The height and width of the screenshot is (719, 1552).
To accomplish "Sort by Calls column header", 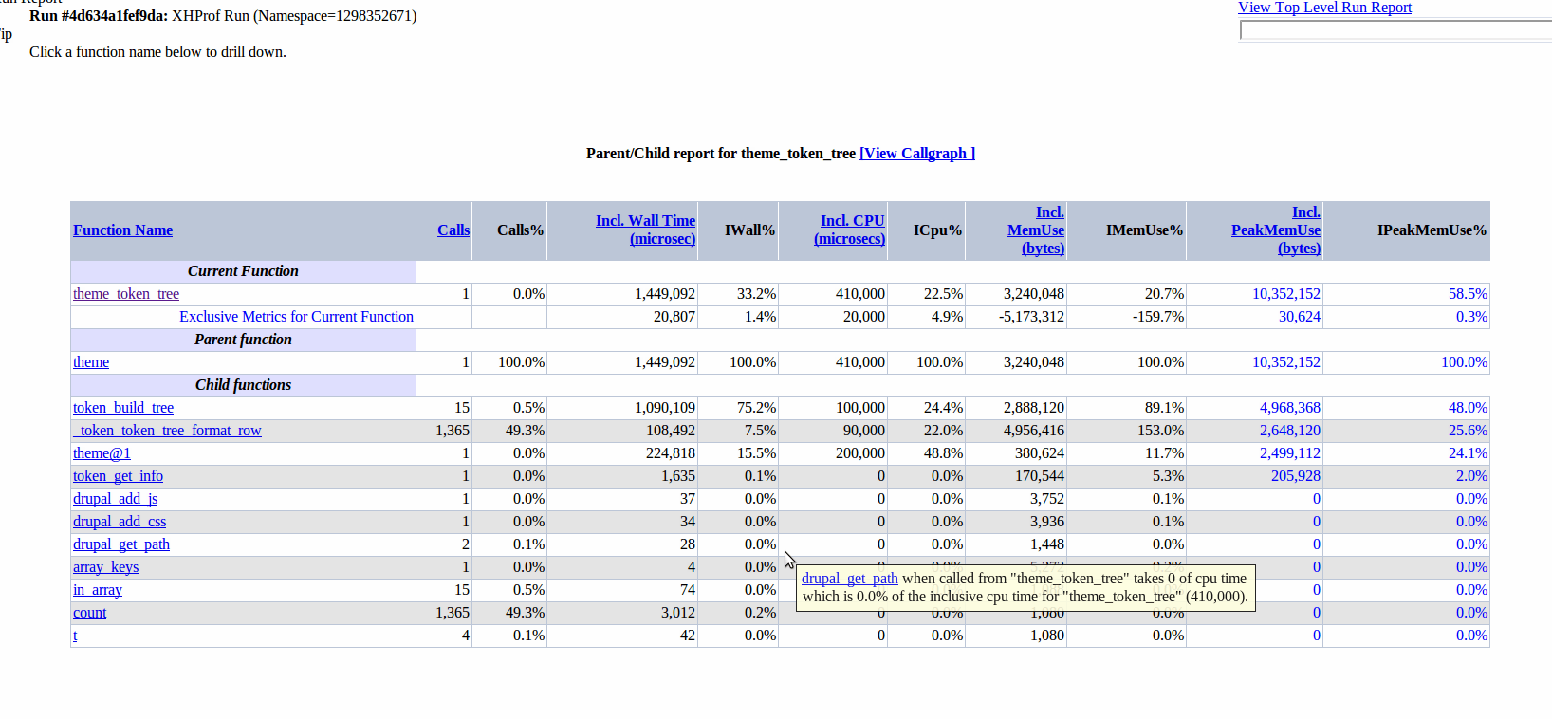I will coord(453,230).
